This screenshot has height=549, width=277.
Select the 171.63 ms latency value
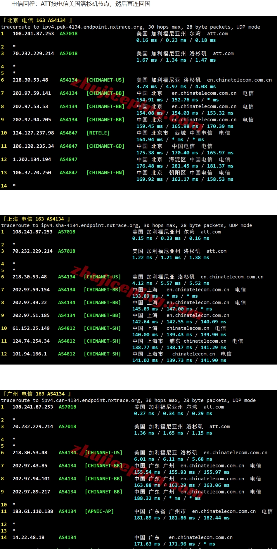click(x=147, y=544)
